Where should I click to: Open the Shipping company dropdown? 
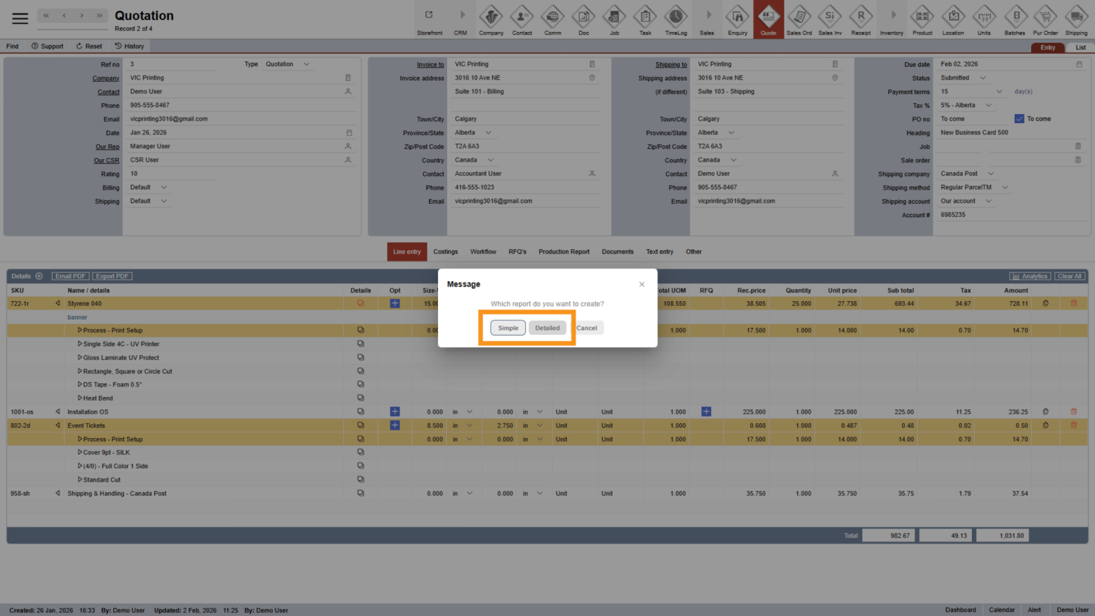pos(991,174)
